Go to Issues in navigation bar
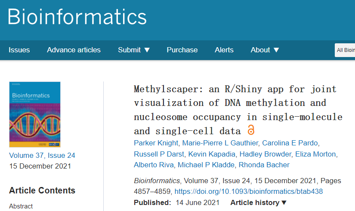Screen dimensions: 355x211 19,50
